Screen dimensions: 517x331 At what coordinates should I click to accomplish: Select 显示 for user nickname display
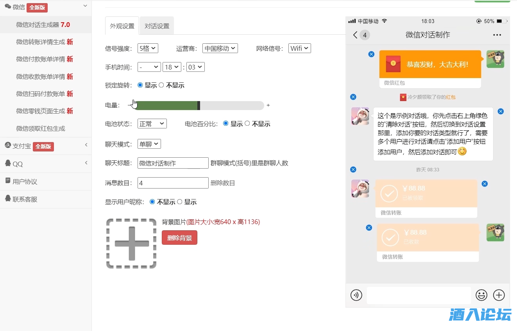[x=180, y=202]
